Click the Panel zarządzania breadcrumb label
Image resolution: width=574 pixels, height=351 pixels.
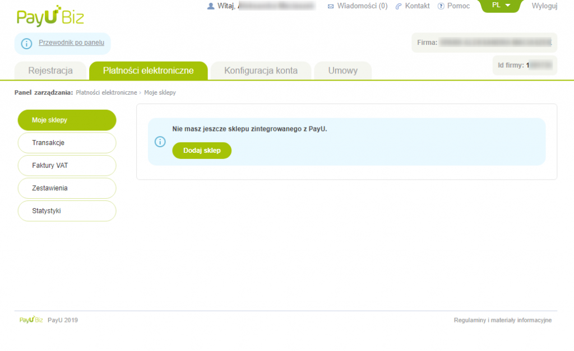click(44, 92)
